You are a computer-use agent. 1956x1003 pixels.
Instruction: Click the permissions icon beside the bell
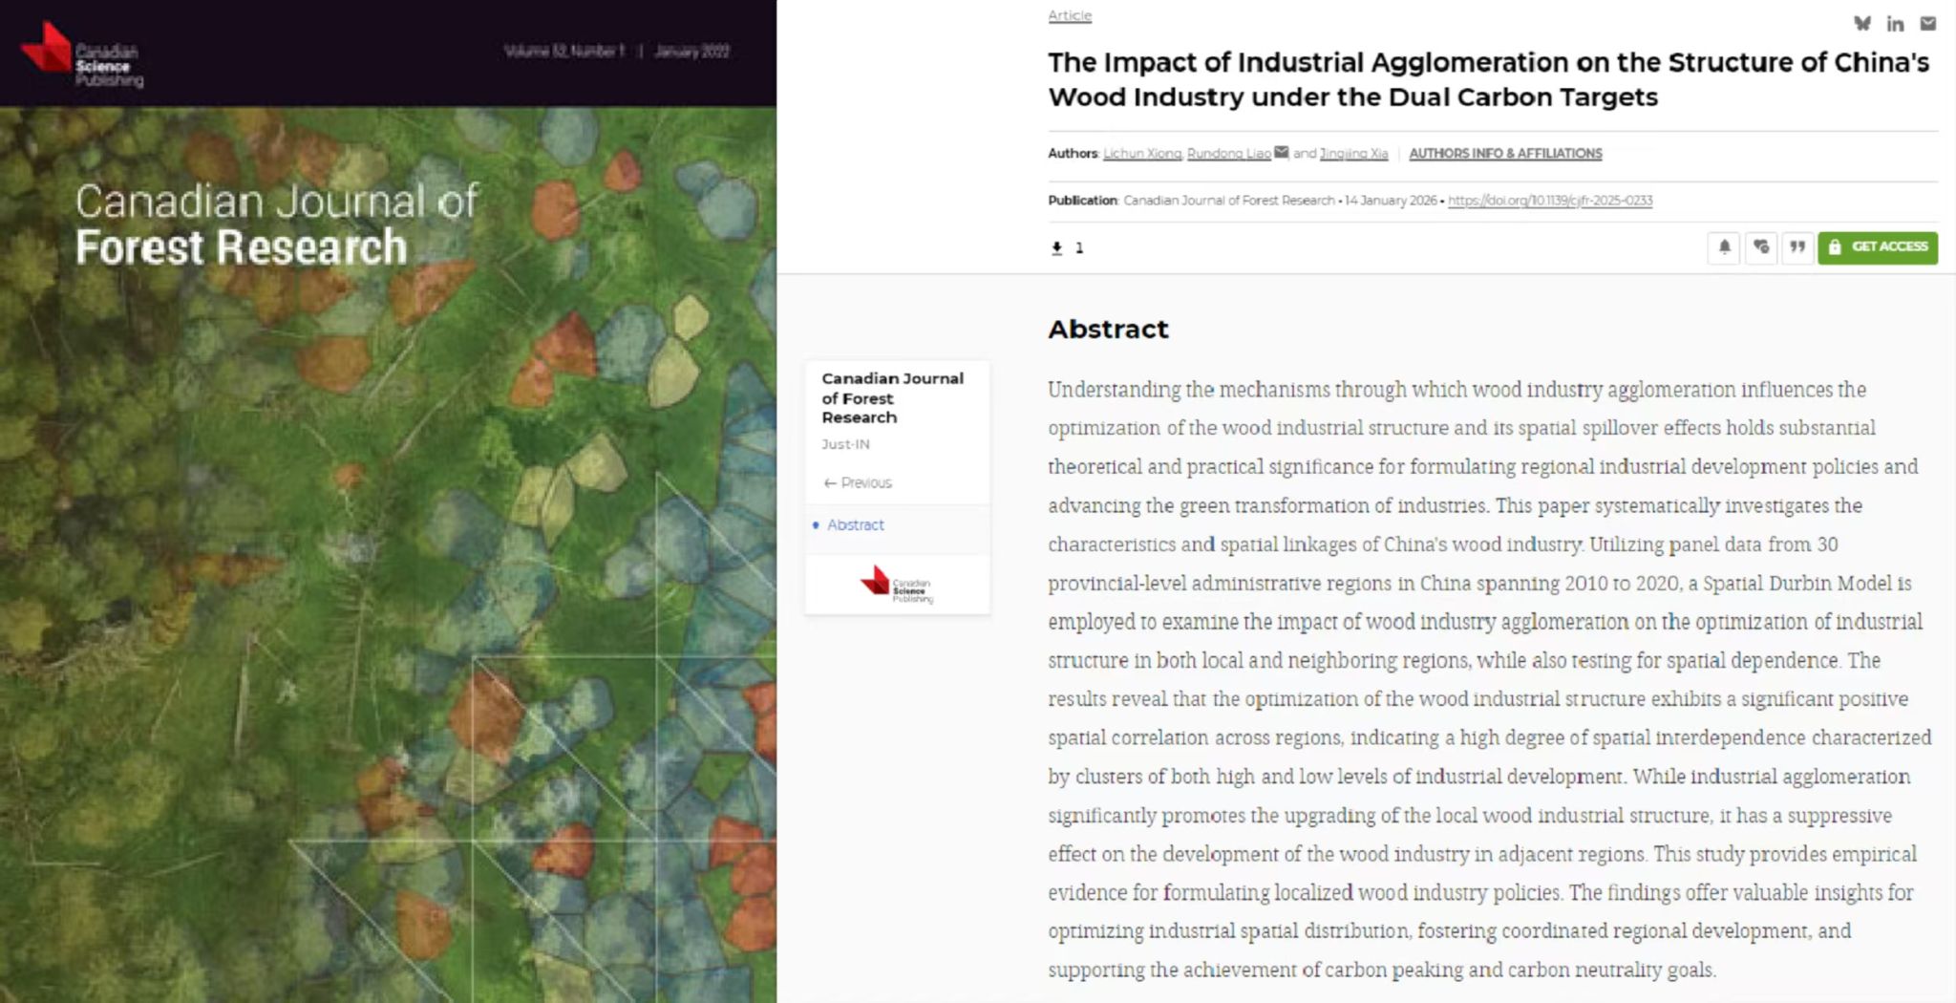[x=1761, y=247]
